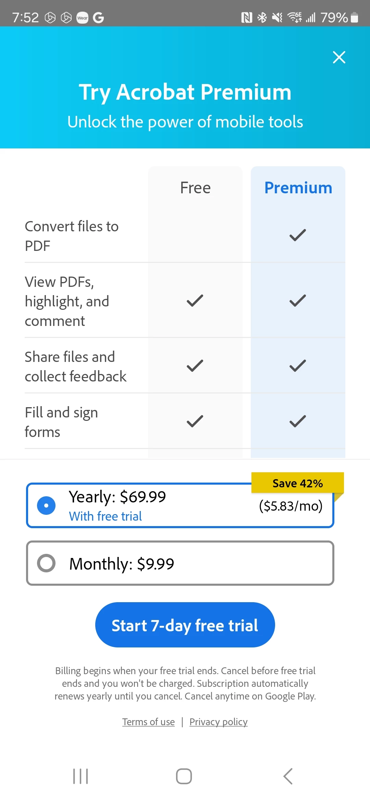This screenshot has height=802, width=370.
Task: Tap the Free checkmark for Fill and sign forms
Action: pyautogui.click(x=195, y=421)
